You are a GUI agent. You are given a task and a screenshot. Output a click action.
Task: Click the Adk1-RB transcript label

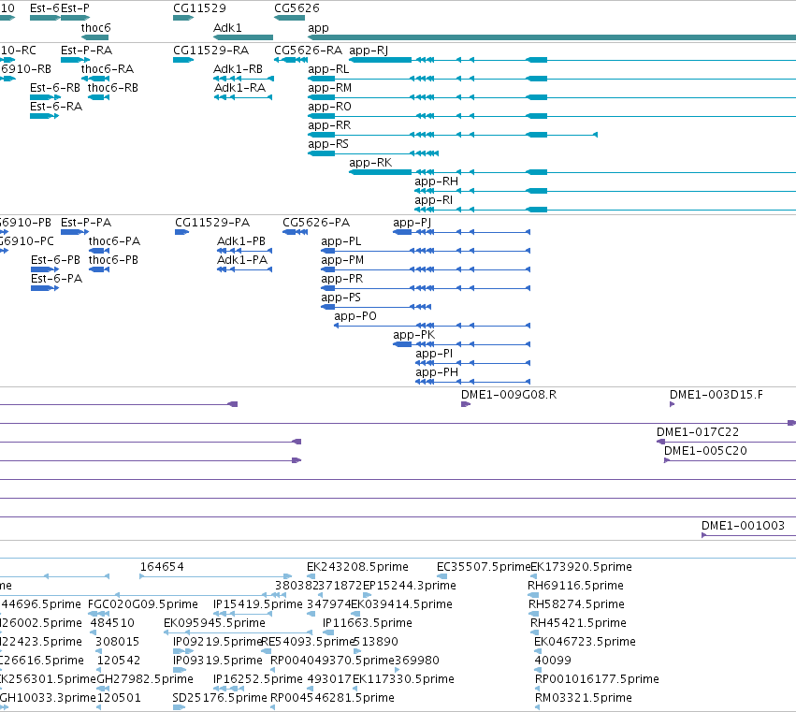click(x=239, y=69)
